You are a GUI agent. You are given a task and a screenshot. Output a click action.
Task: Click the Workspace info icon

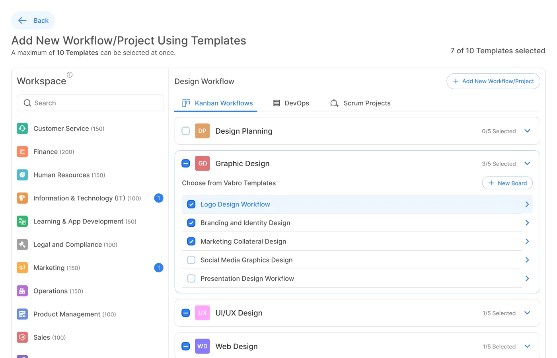pyautogui.click(x=70, y=75)
